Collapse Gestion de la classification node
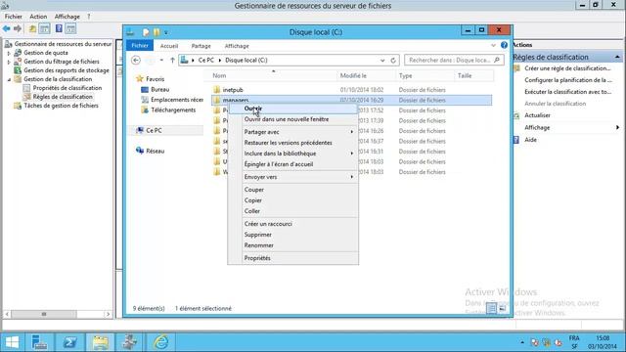Image resolution: width=626 pixels, height=352 pixels. point(9,79)
